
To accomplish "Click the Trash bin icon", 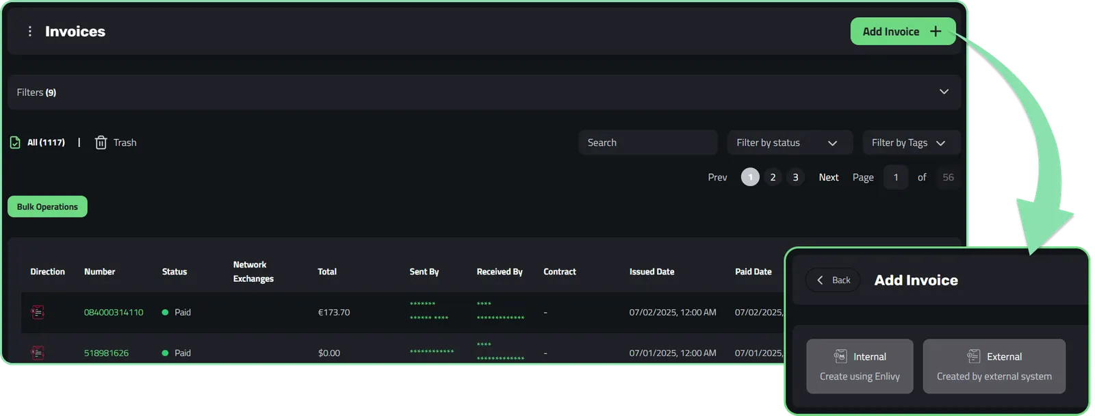I will coord(101,142).
